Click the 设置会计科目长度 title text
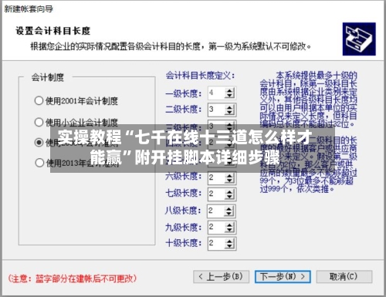 click(53, 31)
